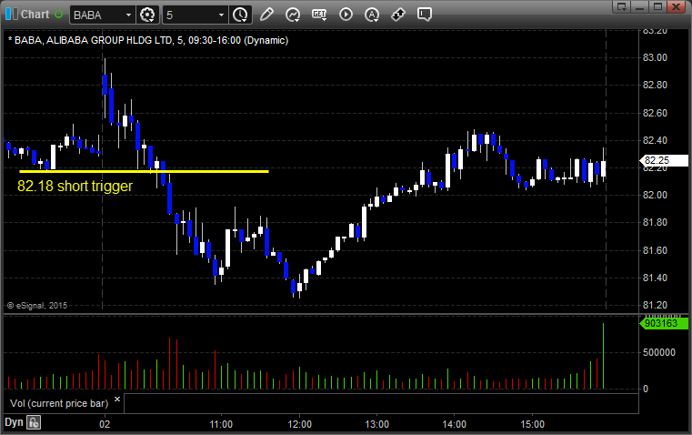Viewport: 692px width, 435px height.
Task: Open the GET studies icon
Action: click(x=319, y=15)
